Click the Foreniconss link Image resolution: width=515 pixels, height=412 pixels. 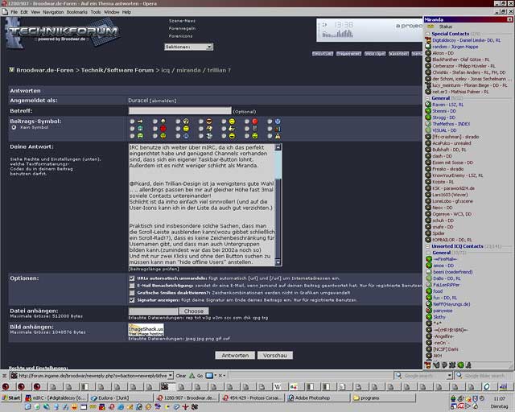pyautogui.click(x=180, y=36)
